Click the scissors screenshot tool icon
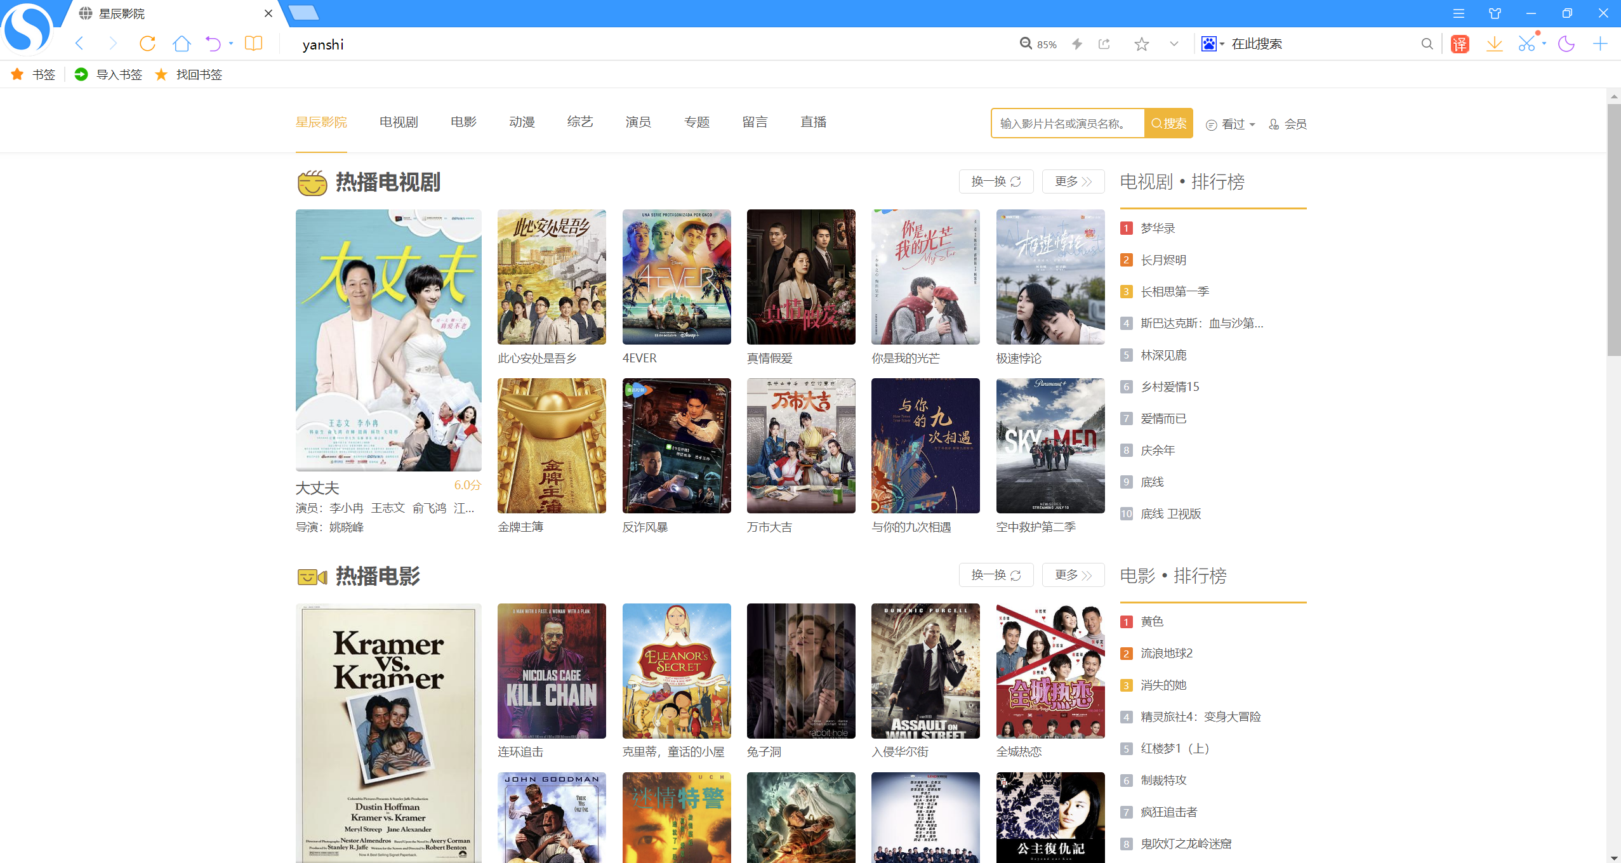This screenshot has height=863, width=1621. click(1526, 44)
